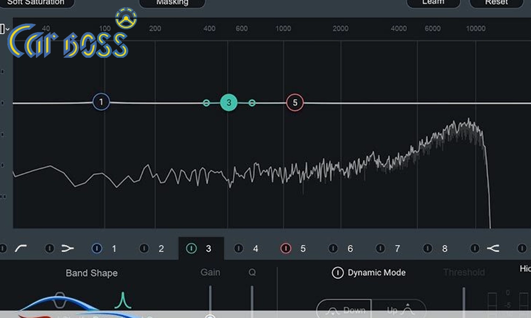Click the 1000 frequency label
This screenshot has width=531, height=318.
pyautogui.click(x=283, y=29)
